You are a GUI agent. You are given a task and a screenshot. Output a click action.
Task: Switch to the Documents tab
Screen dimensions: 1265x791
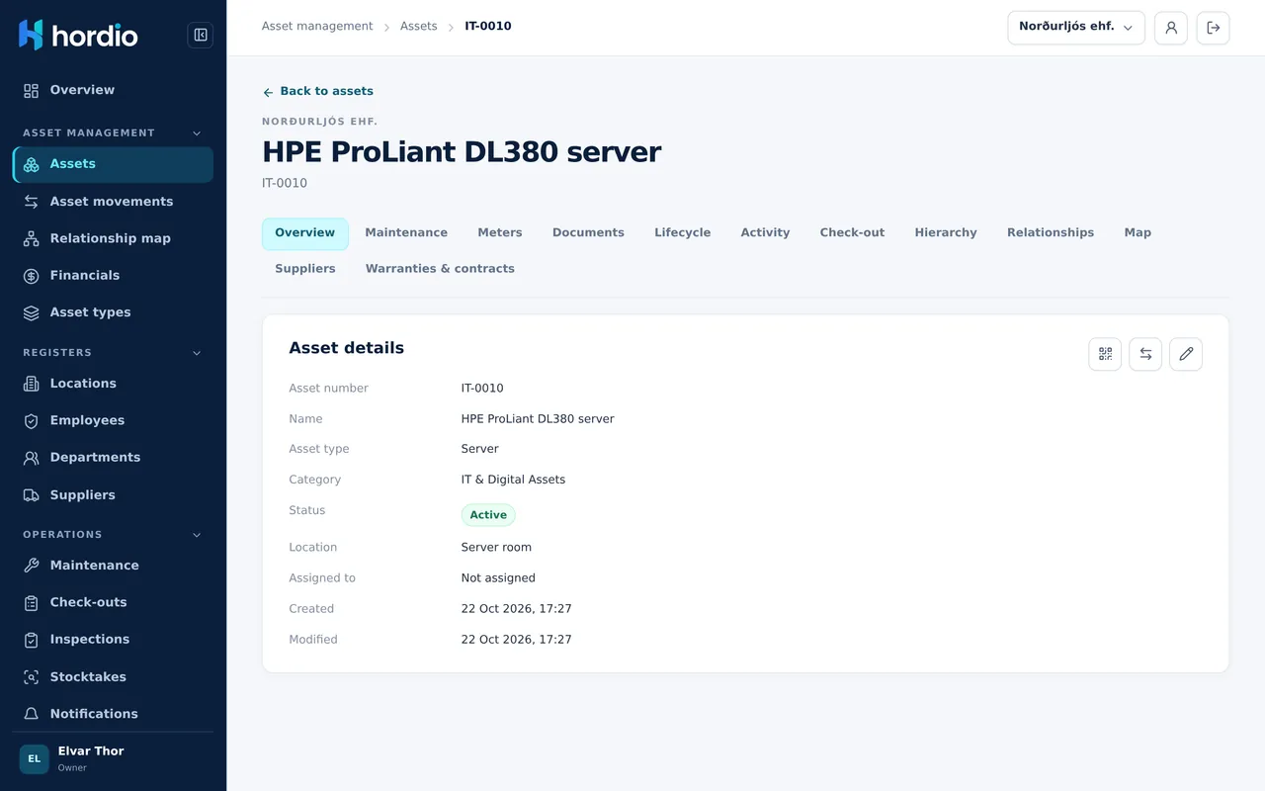[588, 233]
